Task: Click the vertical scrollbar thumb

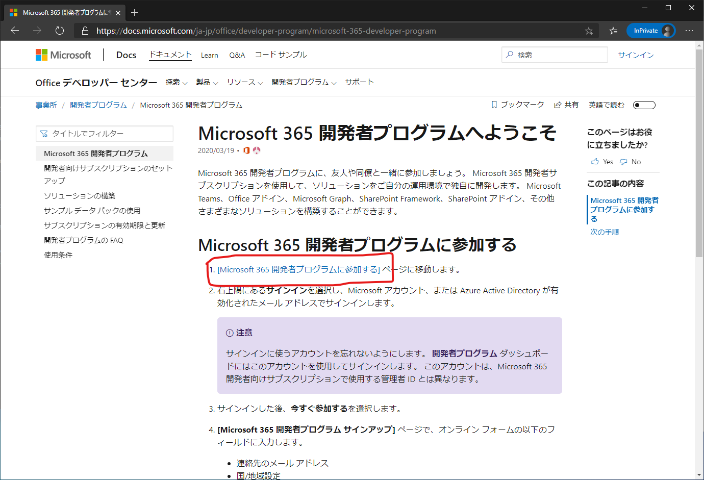Action: [699, 153]
